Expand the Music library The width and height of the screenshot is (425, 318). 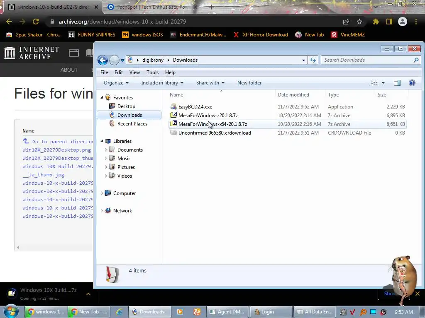point(106,158)
